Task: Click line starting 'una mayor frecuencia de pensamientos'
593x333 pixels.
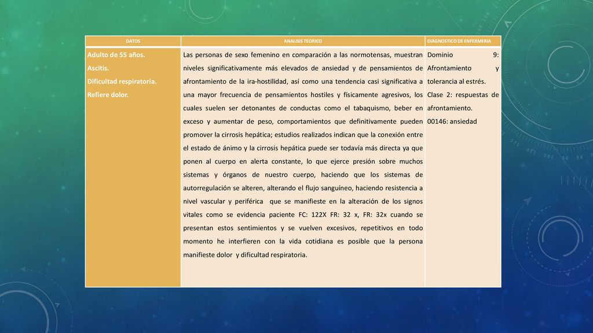Action: click(303, 95)
